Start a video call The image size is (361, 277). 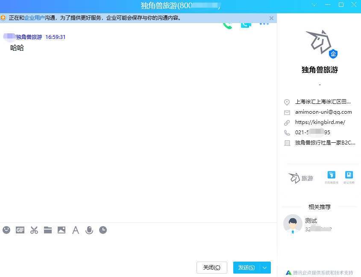point(246,25)
